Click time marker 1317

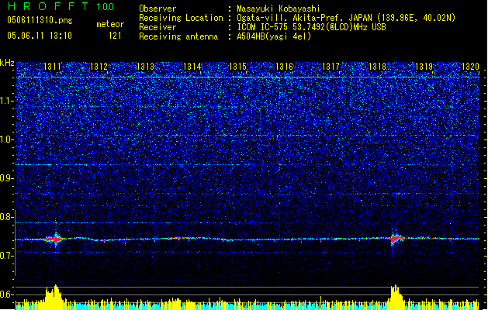[331, 67]
